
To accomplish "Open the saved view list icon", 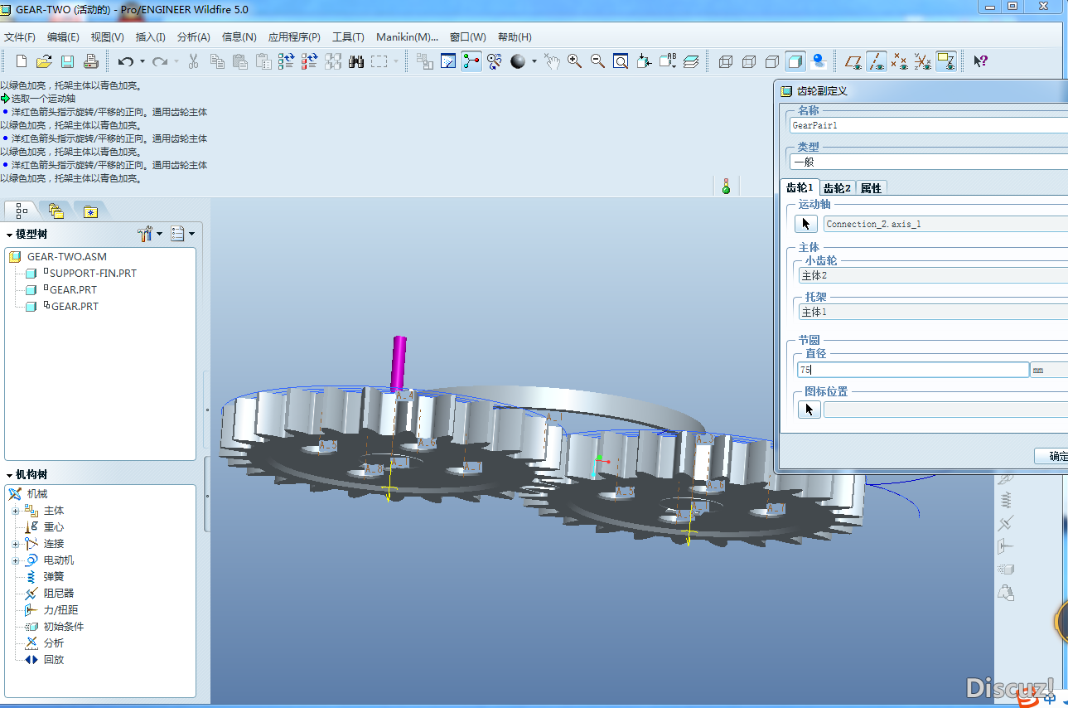I will pos(668,61).
